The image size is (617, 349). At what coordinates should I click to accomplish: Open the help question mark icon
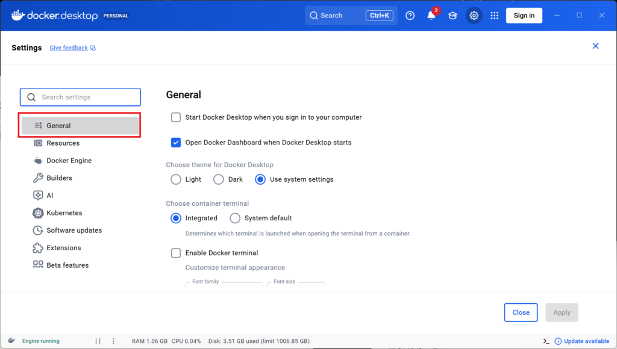click(x=410, y=15)
